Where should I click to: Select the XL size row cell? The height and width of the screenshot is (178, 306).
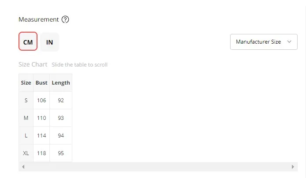click(26, 153)
